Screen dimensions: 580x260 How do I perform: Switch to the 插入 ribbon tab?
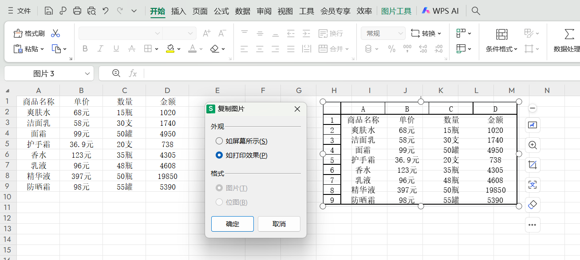pos(178,11)
